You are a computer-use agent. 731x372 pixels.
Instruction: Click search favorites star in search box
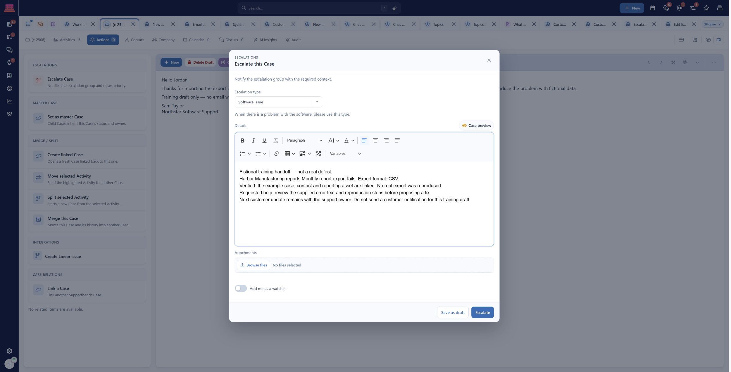click(x=394, y=8)
